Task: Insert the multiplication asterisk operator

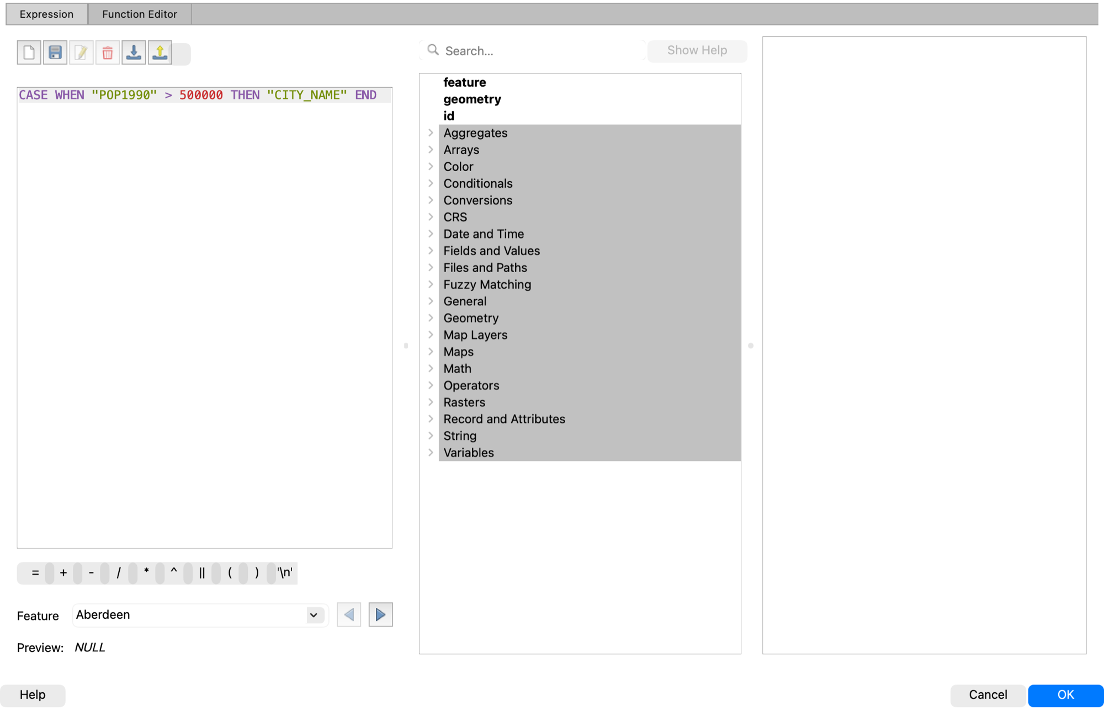Action: [146, 573]
